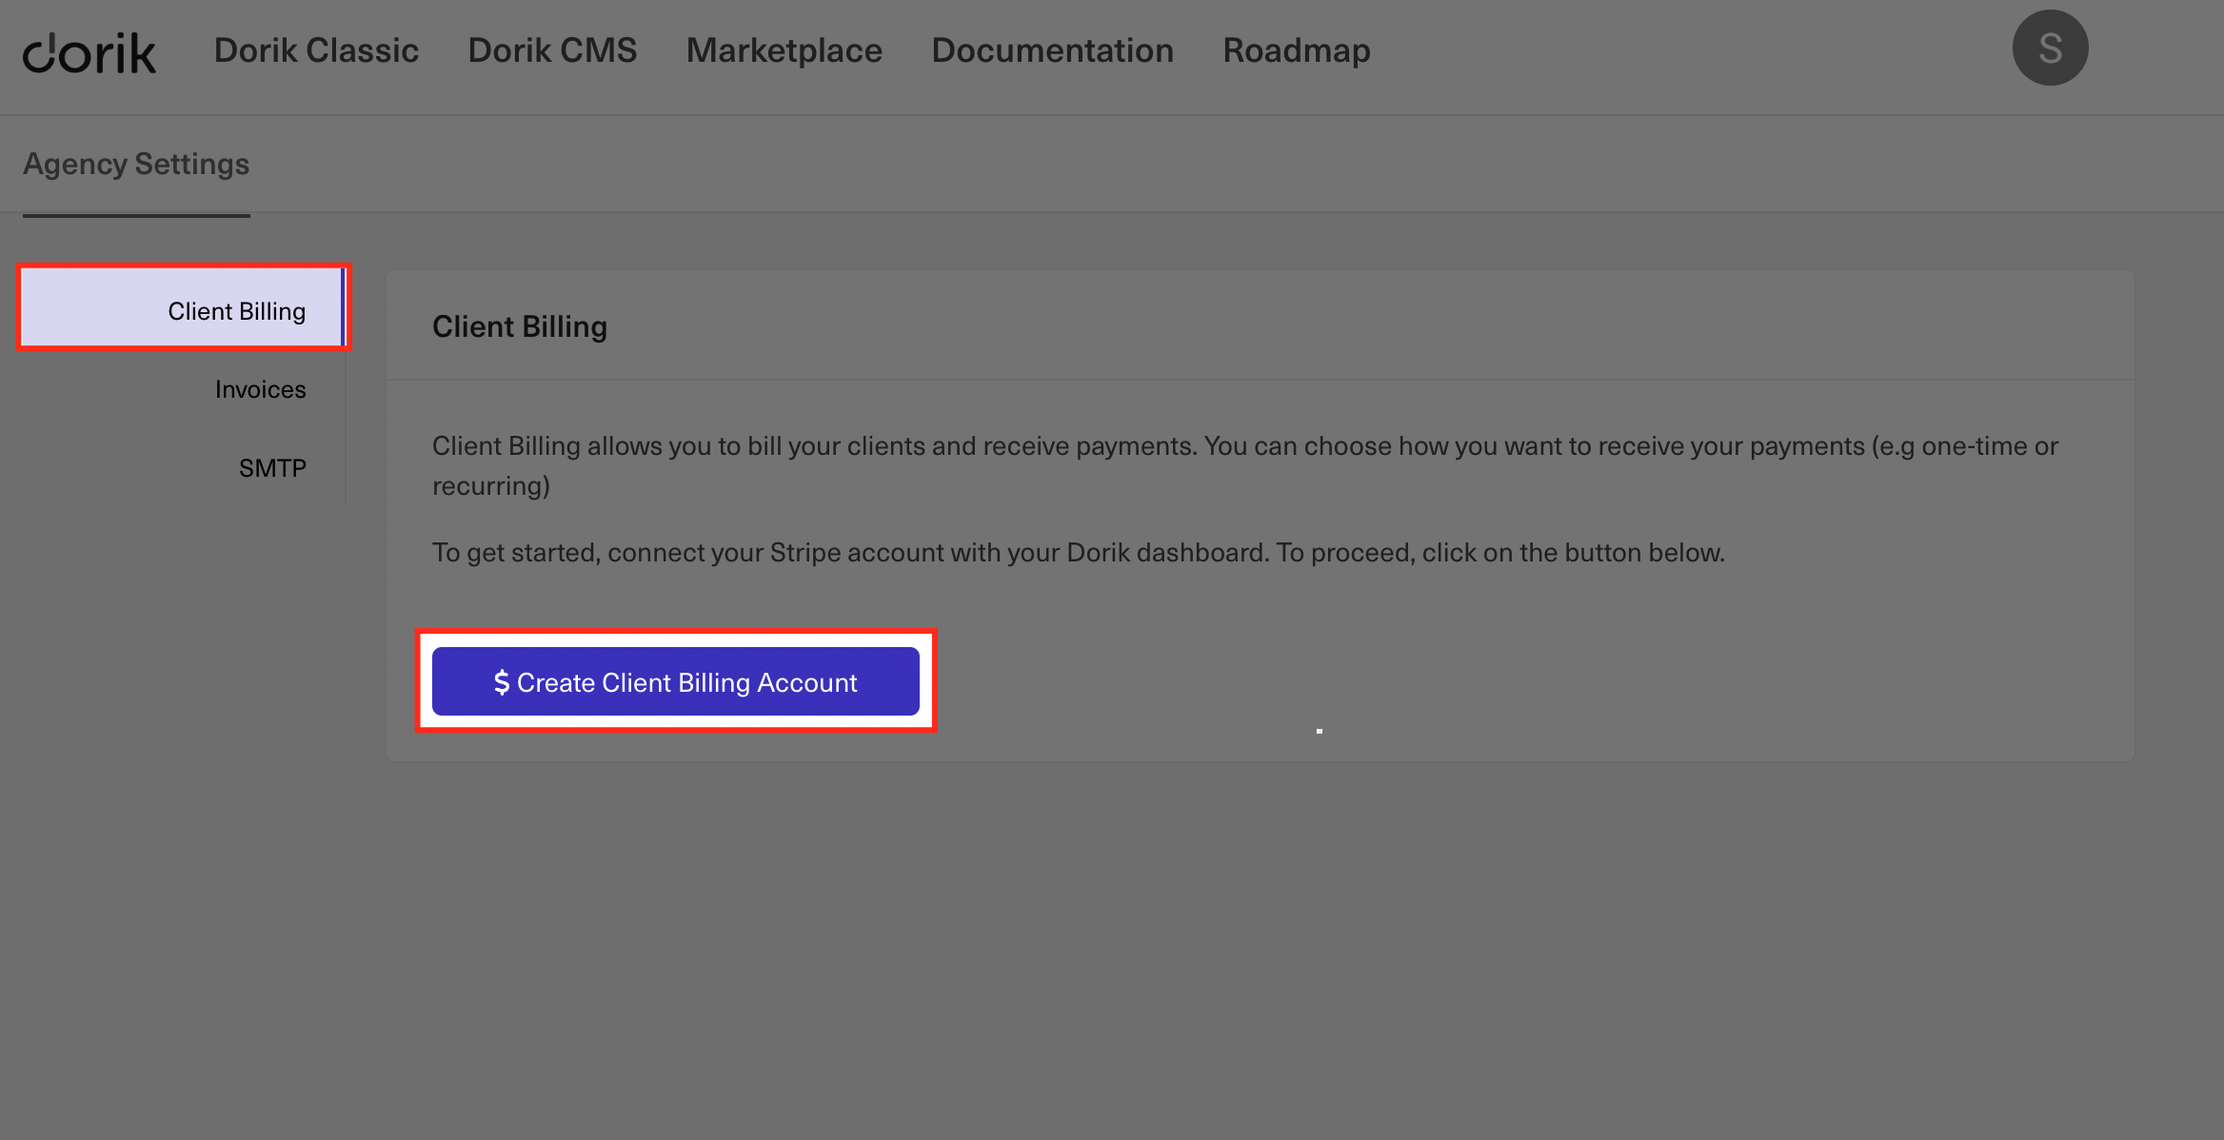The width and height of the screenshot is (2224, 1140).
Task: View the Roadmap page
Action: tap(1297, 50)
